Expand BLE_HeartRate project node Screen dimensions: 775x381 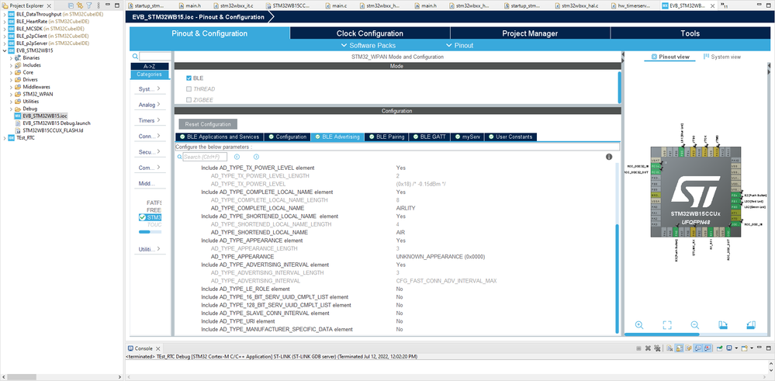(5, 22)
